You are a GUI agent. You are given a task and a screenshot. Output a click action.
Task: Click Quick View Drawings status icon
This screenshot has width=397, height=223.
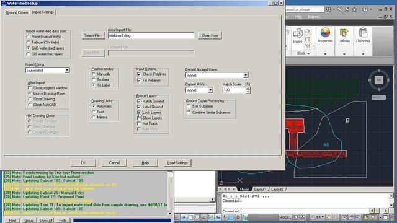click(x=302, y=217)
